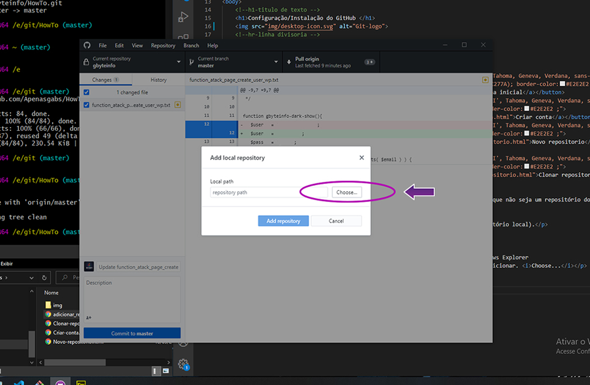
Task: Select the img folder icon in File Explorer
Action: (48, 305)
